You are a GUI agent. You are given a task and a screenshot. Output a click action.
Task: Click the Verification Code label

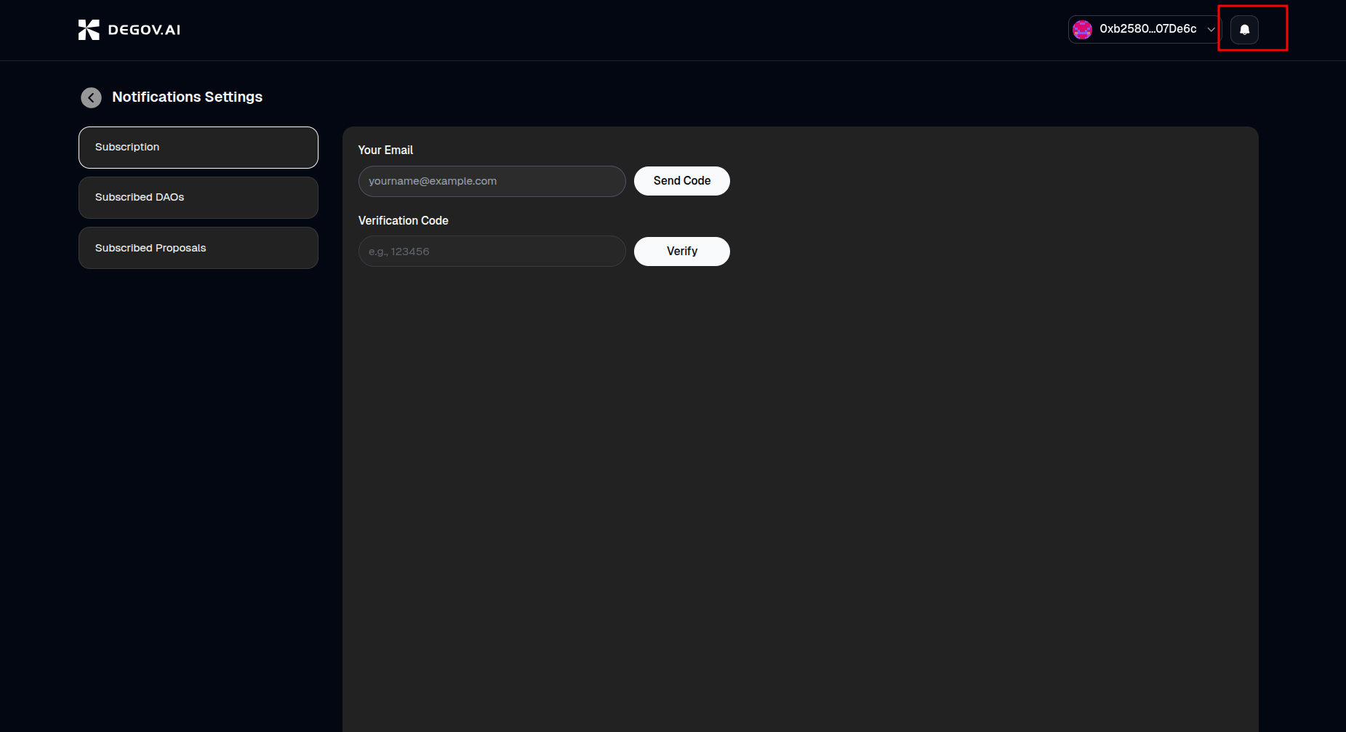(x=403, y=221)
